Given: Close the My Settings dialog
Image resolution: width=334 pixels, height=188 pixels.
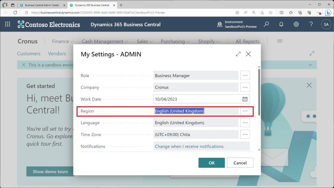Looking at the screenshot, I should (x=248, y=54).
